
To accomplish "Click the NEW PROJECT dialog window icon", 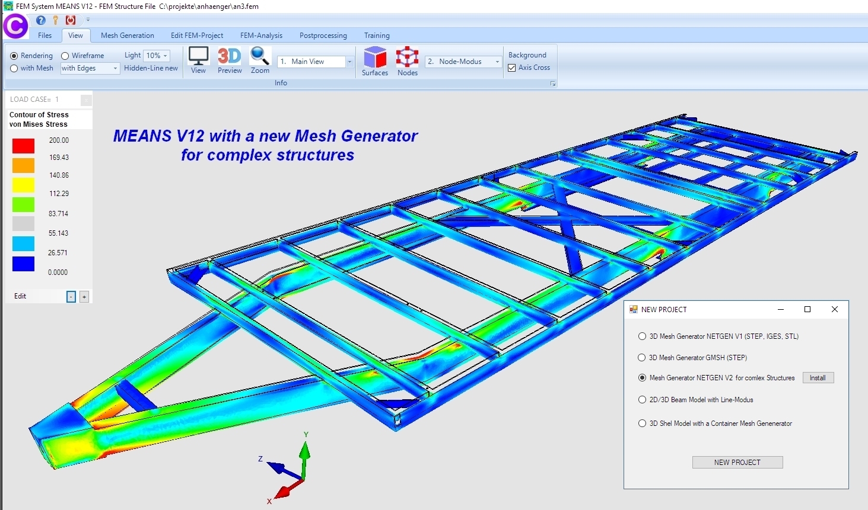I will coord(634,309).
